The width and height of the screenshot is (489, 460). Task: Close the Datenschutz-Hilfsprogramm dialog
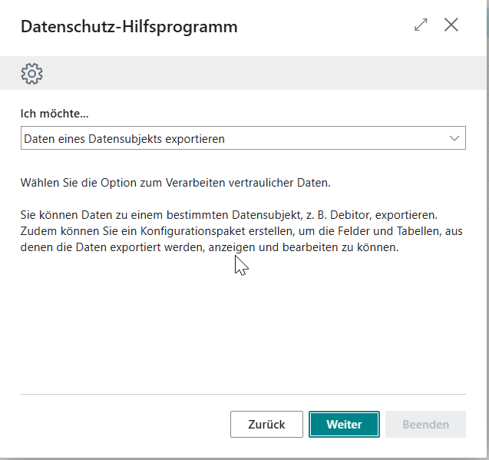[451, 25]
